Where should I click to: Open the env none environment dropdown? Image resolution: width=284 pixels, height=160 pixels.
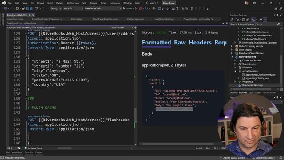(x=122, y=28)
